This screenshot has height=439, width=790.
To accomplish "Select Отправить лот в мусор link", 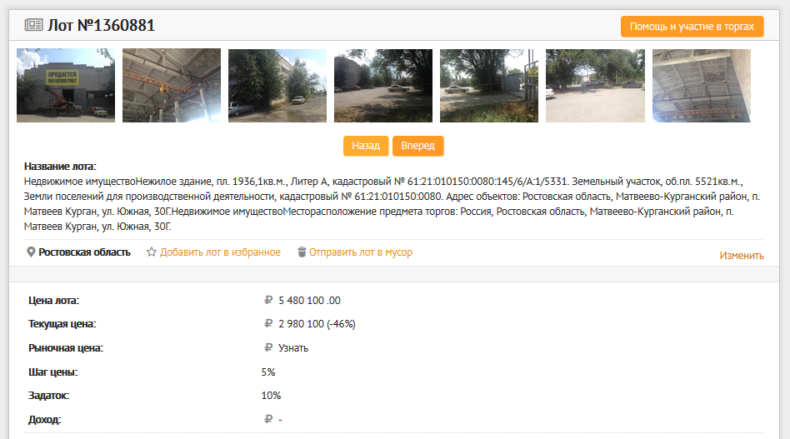I will pos(361,252).
